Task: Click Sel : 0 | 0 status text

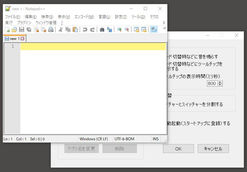Action: click(x=37, y=139)
